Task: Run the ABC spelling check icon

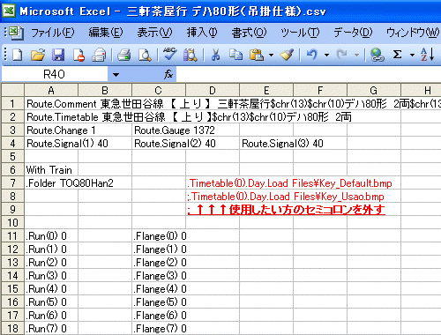Action: tap(169, 54)
